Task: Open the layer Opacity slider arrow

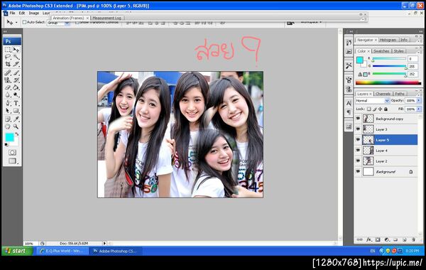Action: point(419,101)
